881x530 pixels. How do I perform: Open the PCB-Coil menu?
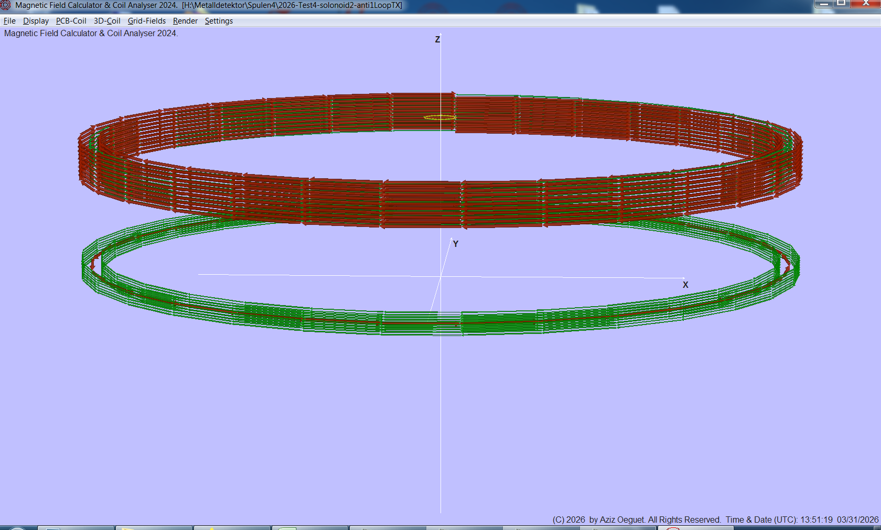point(71,21)
